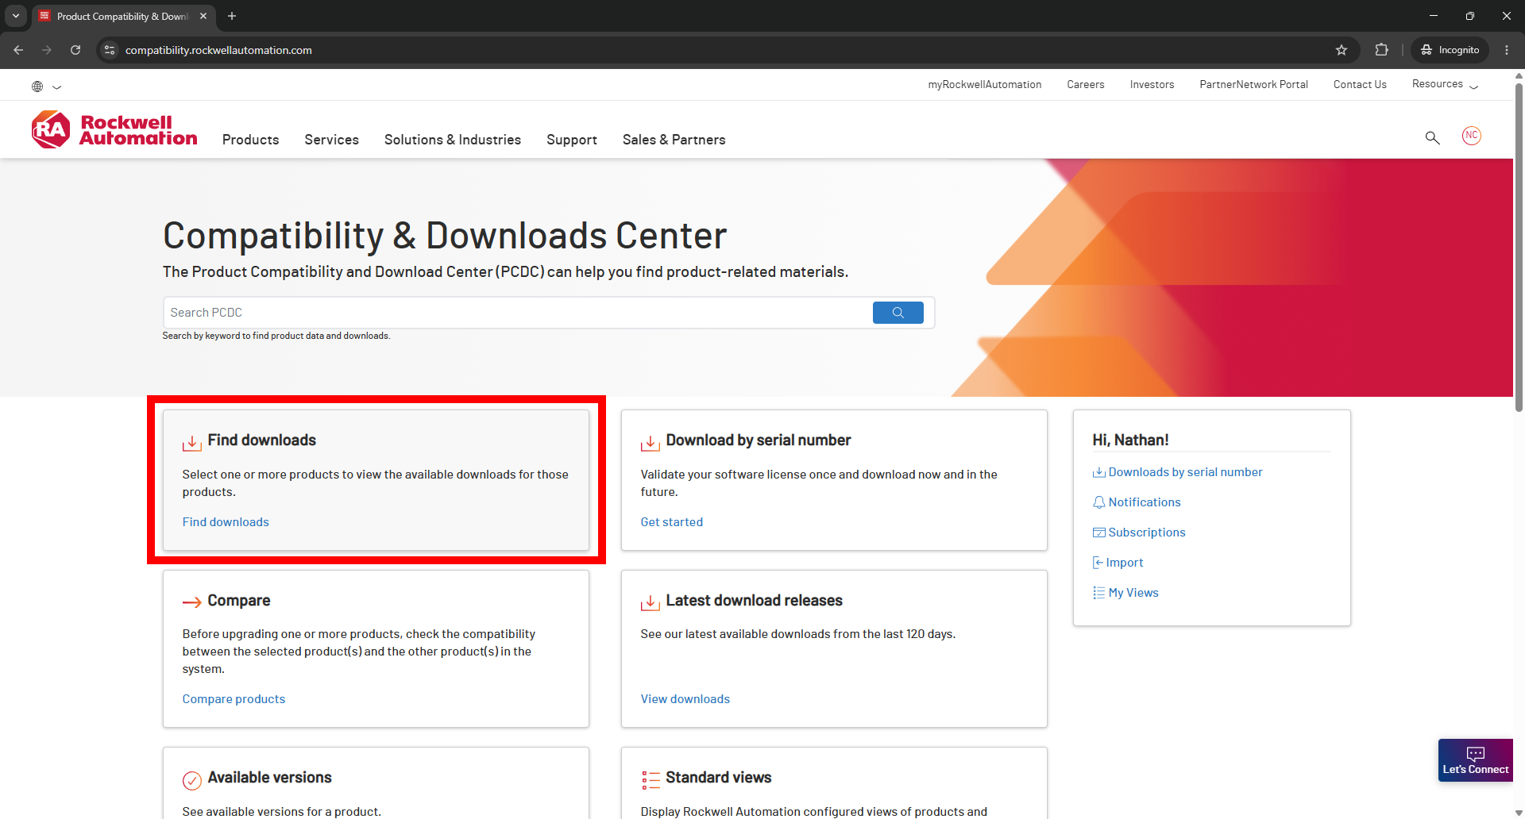Click the Get started link
This screenshot has height=819, width=1525.
(672, 522)
